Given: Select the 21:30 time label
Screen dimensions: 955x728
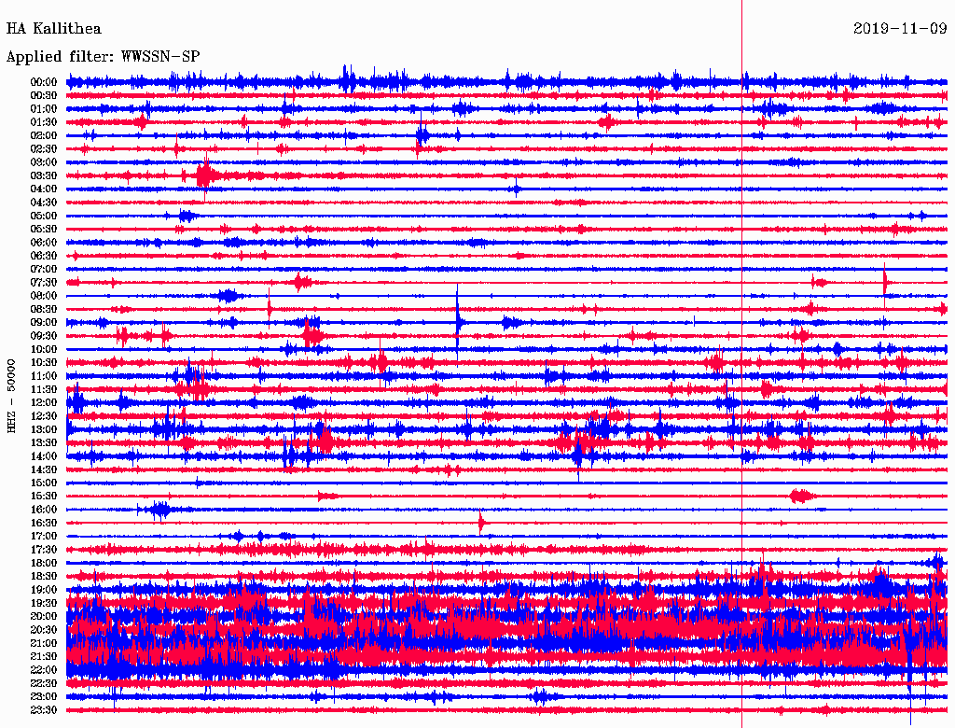Looking at the screenshot, I should point(44,657).
